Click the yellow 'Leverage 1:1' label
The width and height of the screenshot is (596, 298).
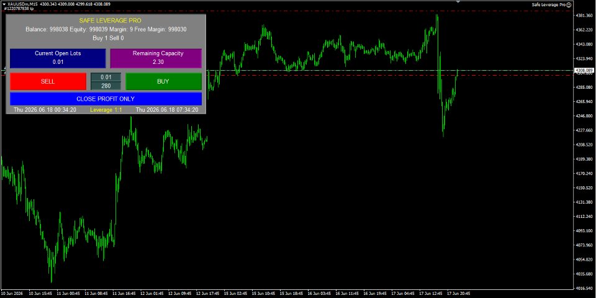[106, 110]
